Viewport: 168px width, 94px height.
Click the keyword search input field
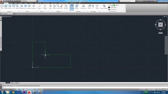click(127, 1)
